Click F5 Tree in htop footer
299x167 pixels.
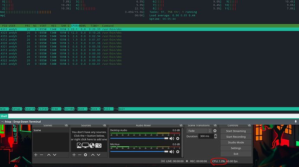pyautogui.click(x=54, y=109)
